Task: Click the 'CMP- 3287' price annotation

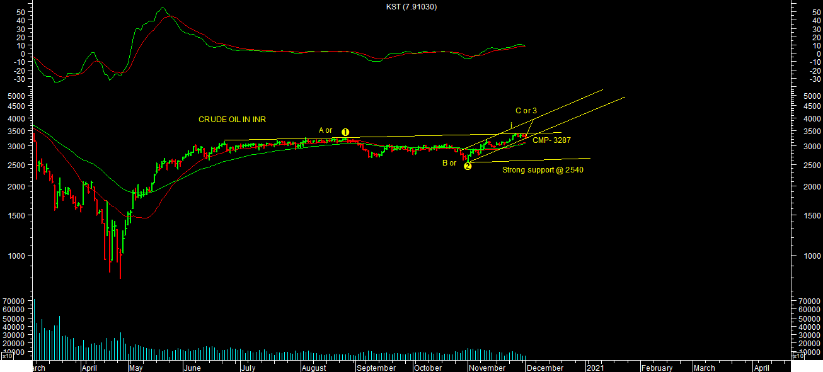Action: 551,140
